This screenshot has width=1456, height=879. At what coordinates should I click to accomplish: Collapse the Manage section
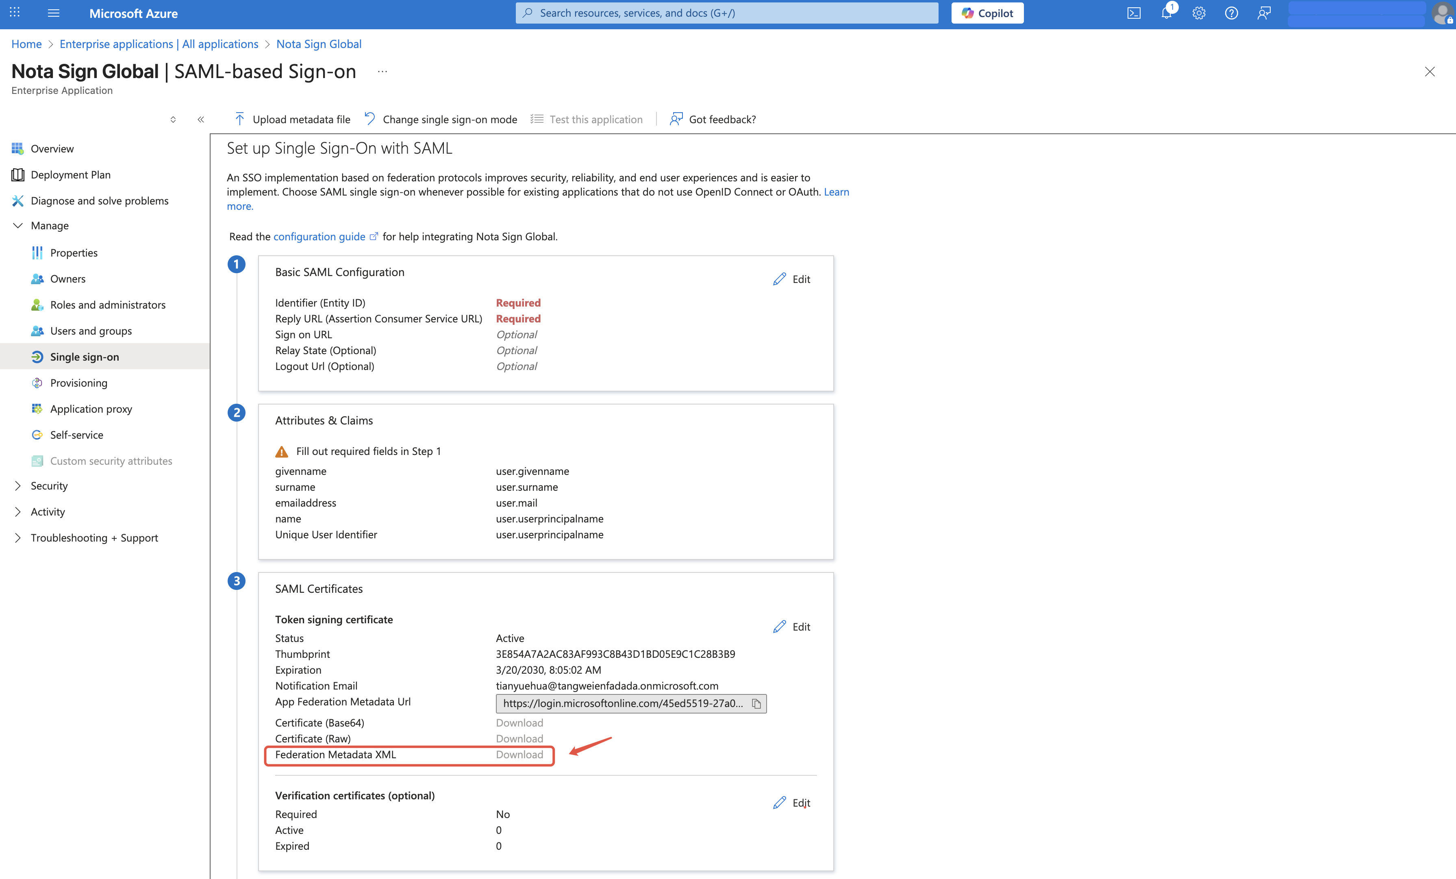click(18, 225)
